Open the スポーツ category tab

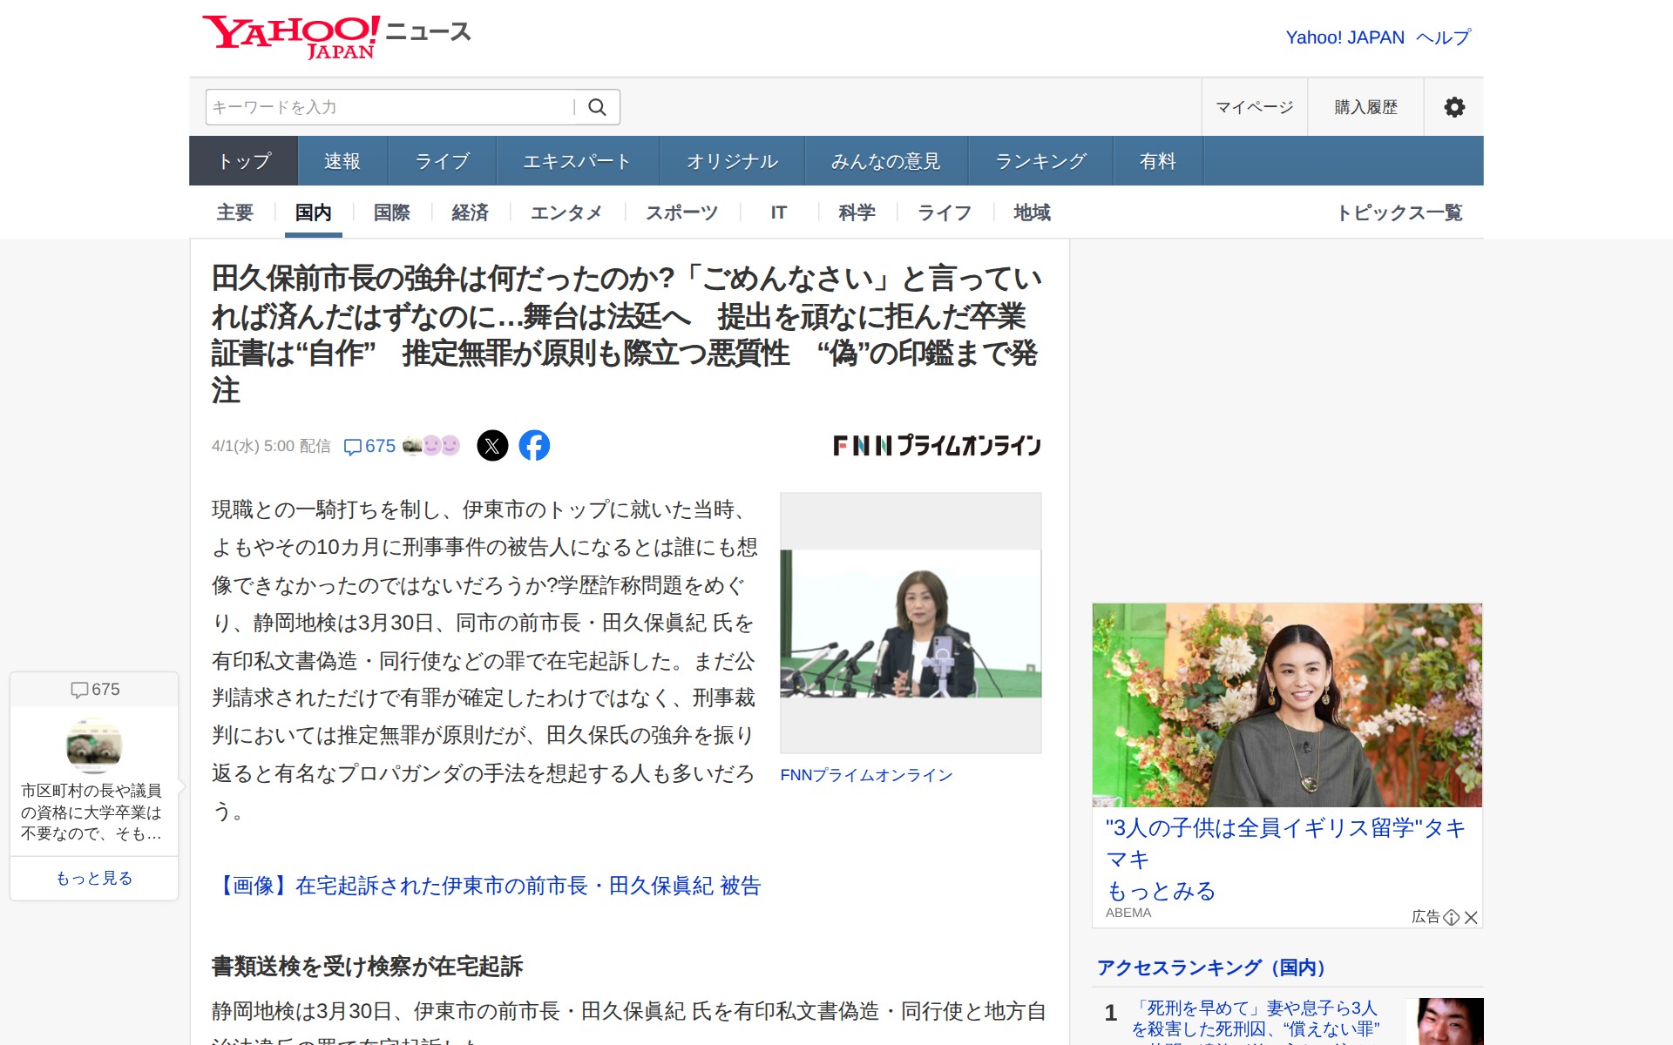coord(681,212)
